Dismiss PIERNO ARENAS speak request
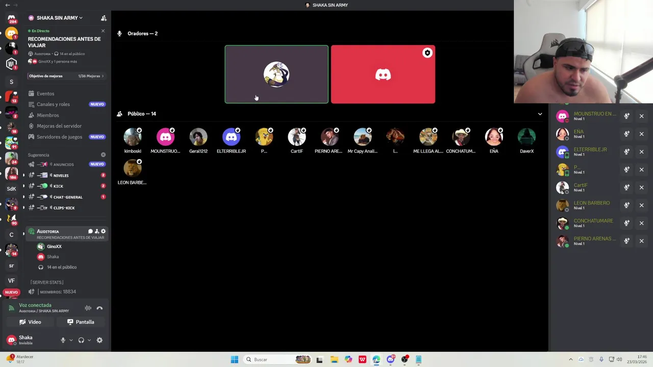 pos(641,241)
